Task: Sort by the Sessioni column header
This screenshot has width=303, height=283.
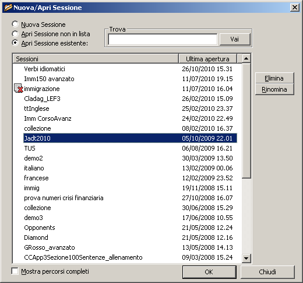Action: point(96,59)
